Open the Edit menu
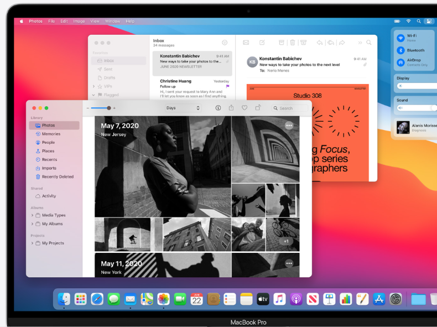Viewport: 437px width, 327px height. coord(64,21)
